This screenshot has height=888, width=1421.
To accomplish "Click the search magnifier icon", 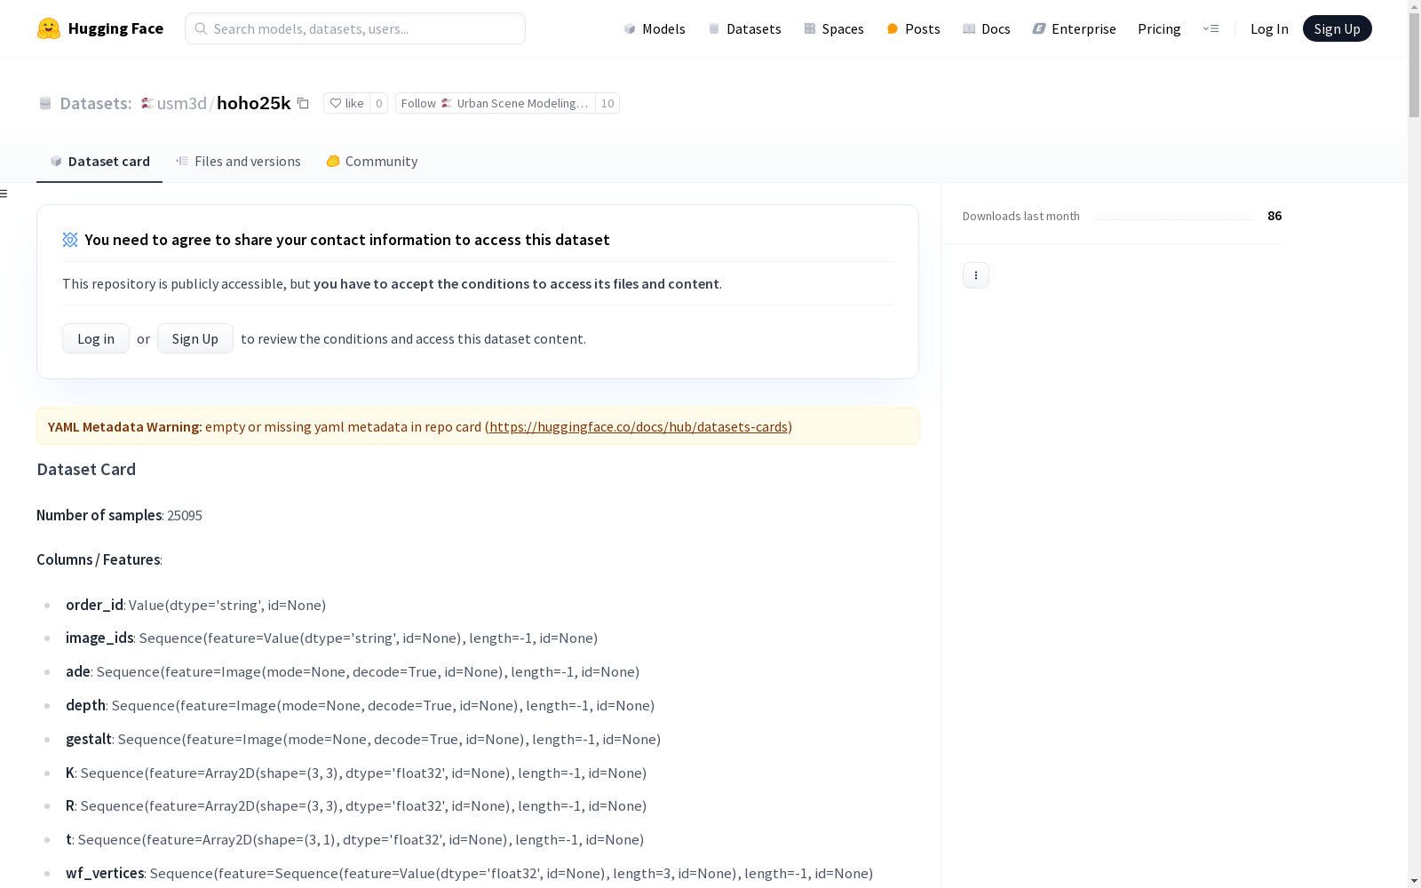I will [x=201, y=28].
